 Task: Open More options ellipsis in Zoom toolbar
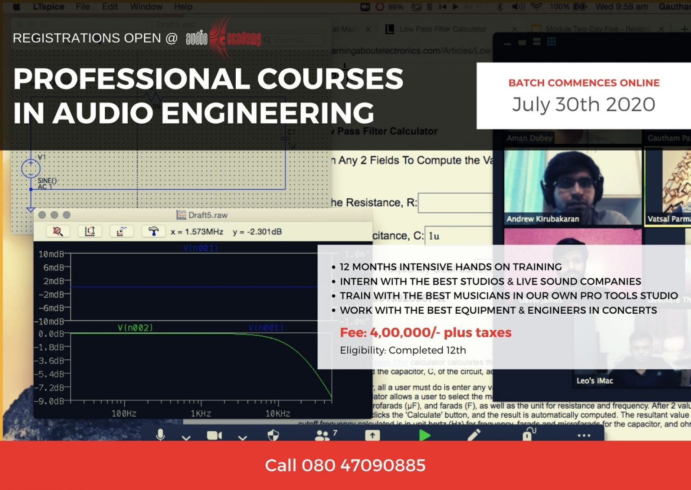coord(584,435)
